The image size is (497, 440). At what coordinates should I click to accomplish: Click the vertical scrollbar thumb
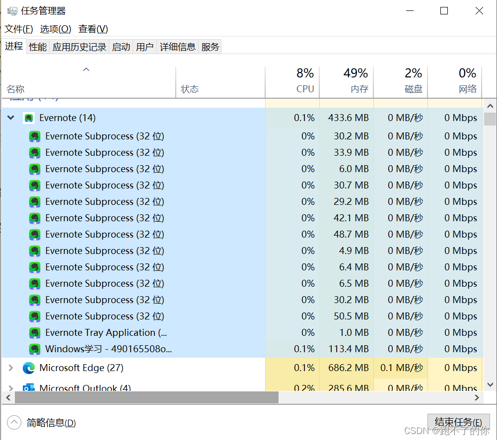coord(490,119)
